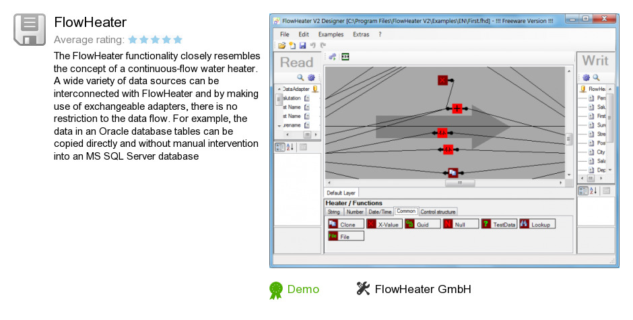Open the File menu

285,34
